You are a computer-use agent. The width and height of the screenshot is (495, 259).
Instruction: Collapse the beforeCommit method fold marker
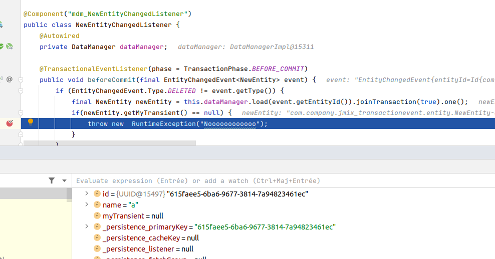[21, 80]
